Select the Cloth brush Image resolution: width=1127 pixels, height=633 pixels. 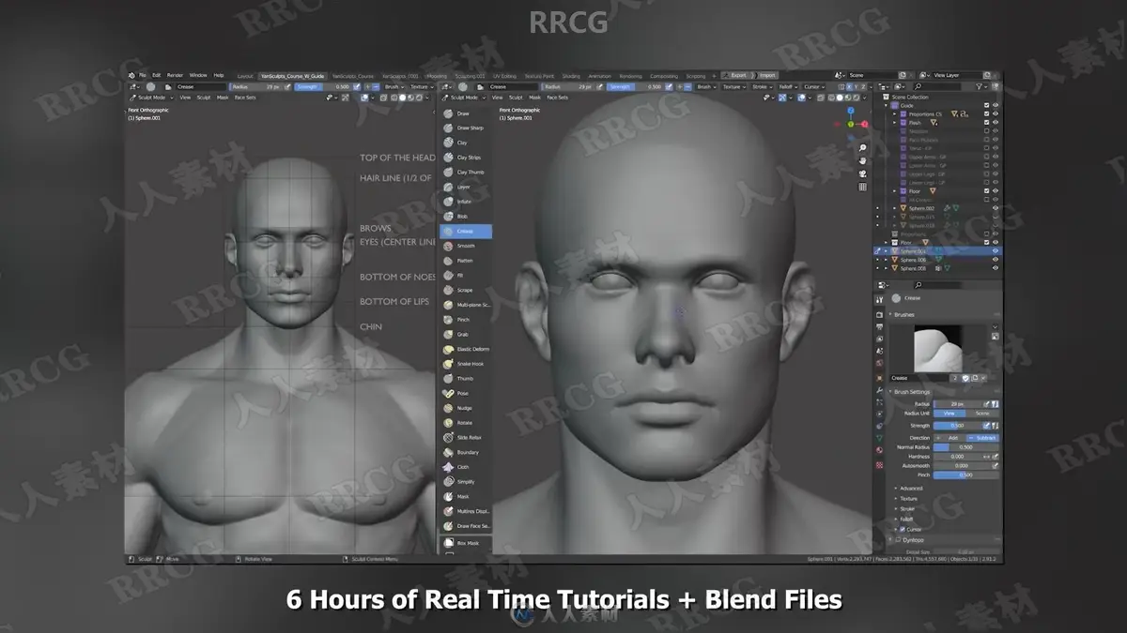(465, 466)
